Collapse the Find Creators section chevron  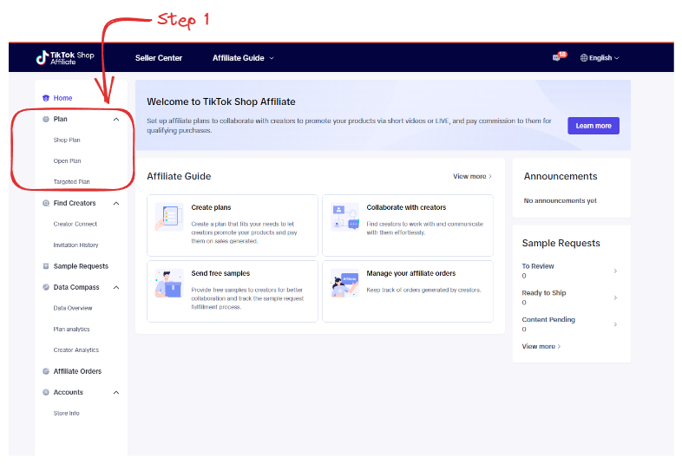click(x=116, y=203)
